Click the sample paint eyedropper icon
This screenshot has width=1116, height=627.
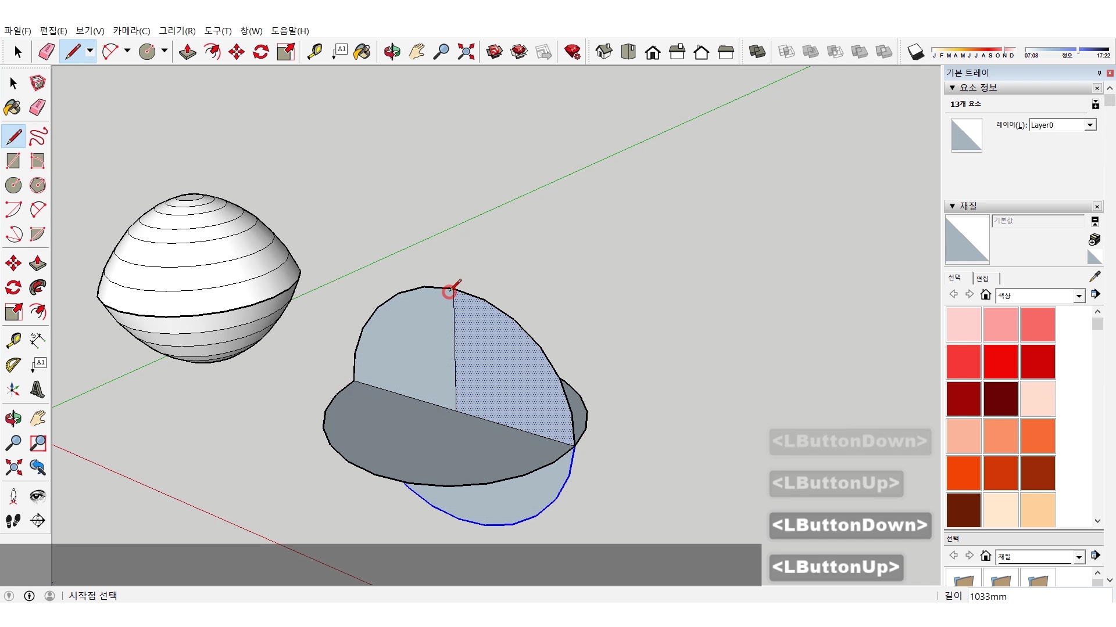point(1094,277)
